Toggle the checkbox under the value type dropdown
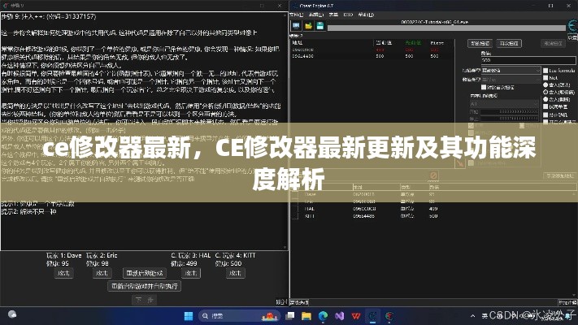 [x=484, y=87]
